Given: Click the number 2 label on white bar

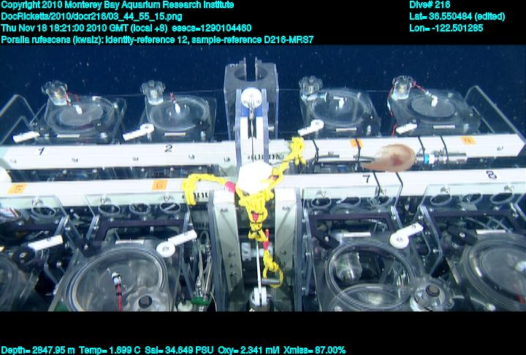Looking at the screenshot, I should tap(169, 149).
